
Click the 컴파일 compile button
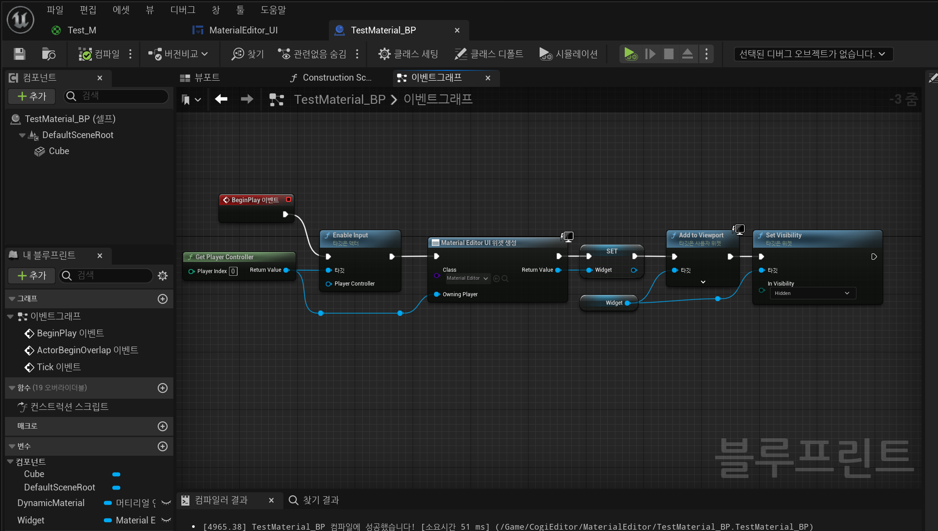coord(99,54)
